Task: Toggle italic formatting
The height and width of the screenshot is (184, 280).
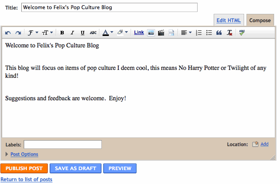Action: coord(72,33)
